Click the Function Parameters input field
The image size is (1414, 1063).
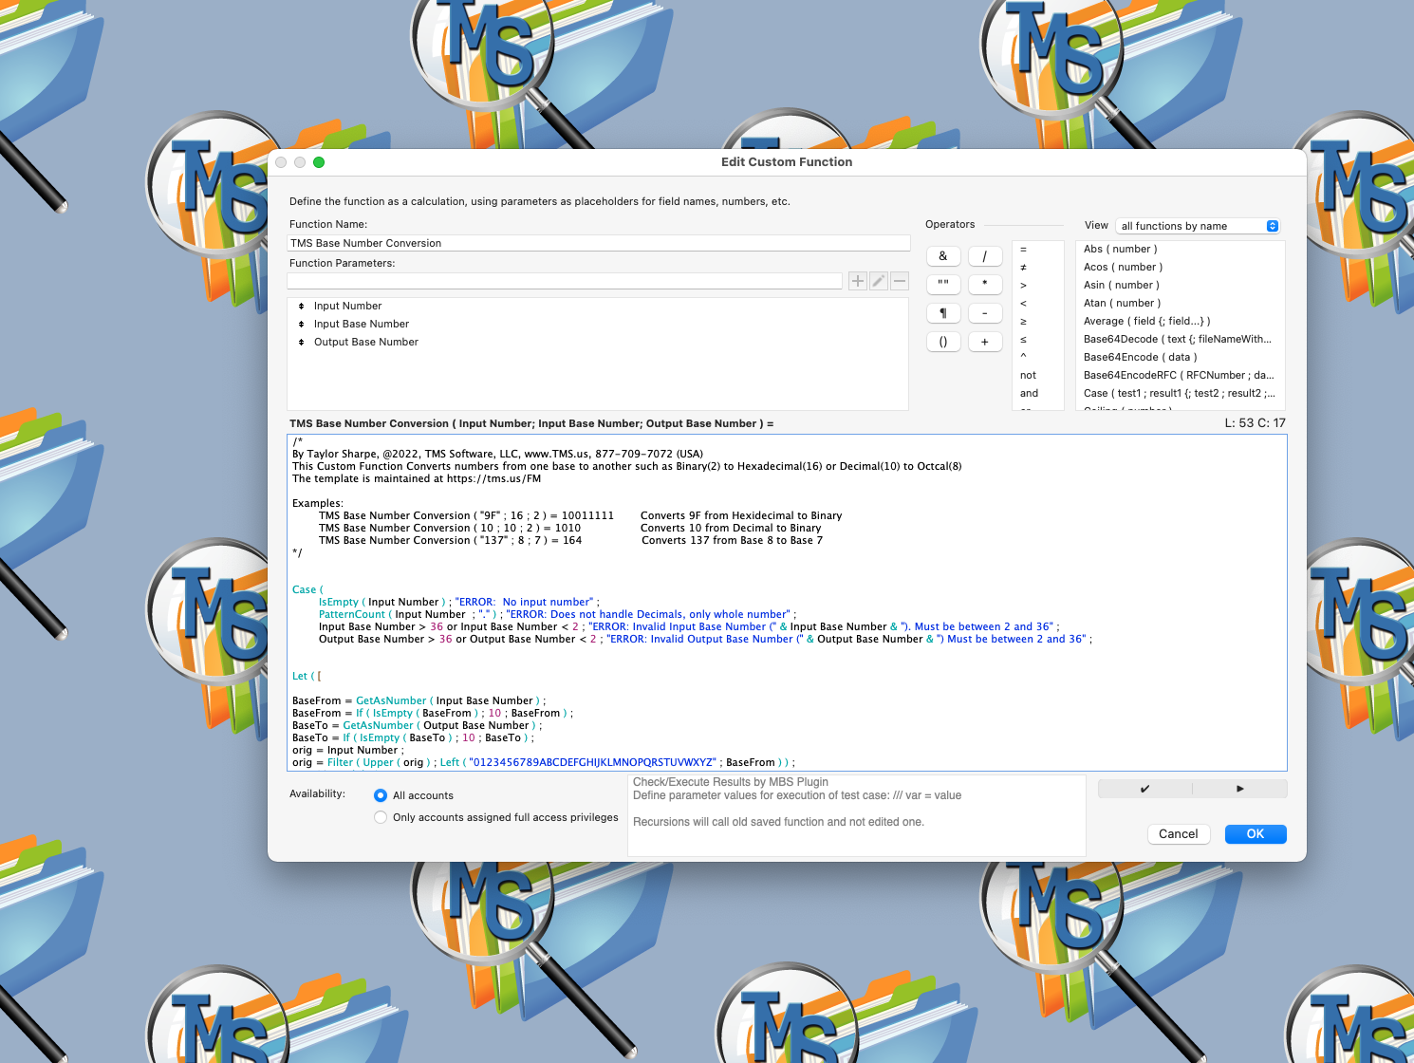pyautogui.click(x=565, y=281)
